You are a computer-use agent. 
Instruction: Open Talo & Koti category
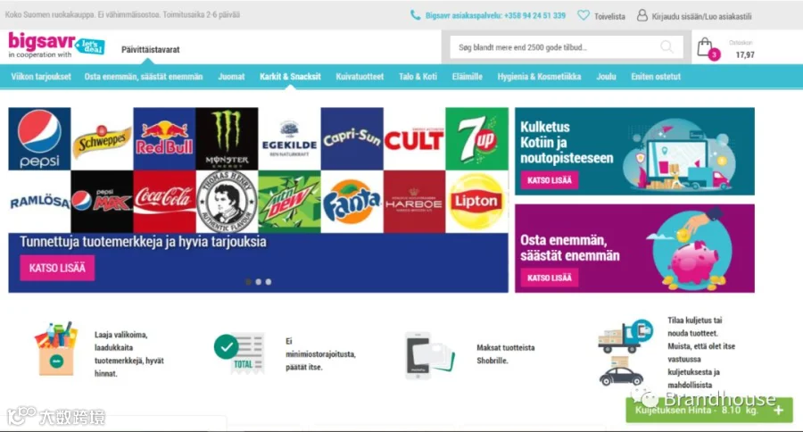click(x=418, y=77)
